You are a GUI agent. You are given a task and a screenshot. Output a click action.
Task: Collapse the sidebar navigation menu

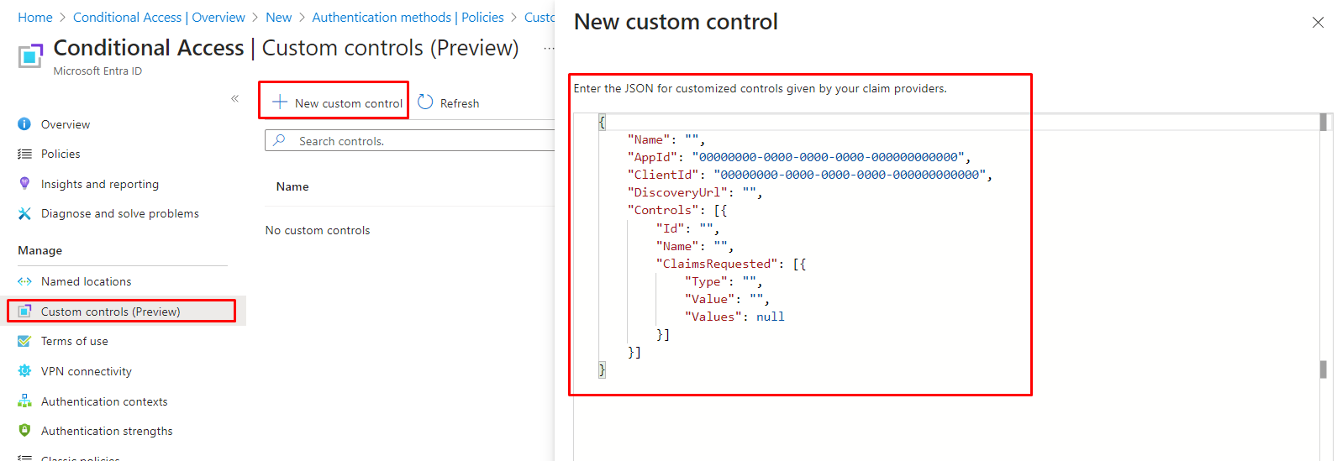[x=234, y=99]
